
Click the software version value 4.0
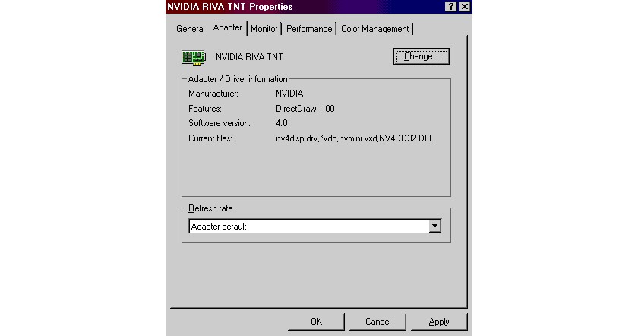(282, 123)
